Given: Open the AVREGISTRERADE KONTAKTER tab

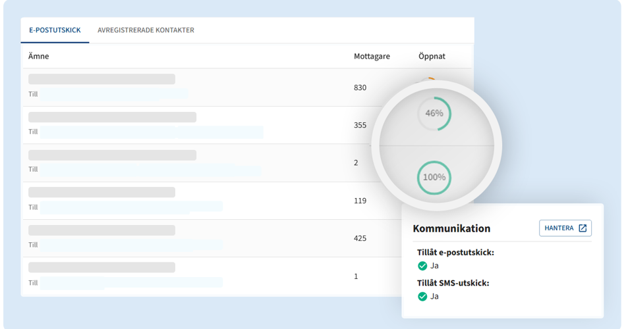Looking at the screenshot, I should point(146,30).
